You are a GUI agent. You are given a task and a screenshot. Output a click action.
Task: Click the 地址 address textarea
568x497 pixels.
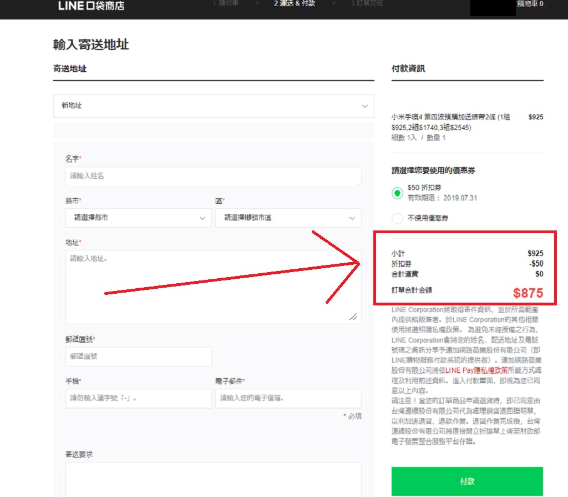click(x=214, y=287)
